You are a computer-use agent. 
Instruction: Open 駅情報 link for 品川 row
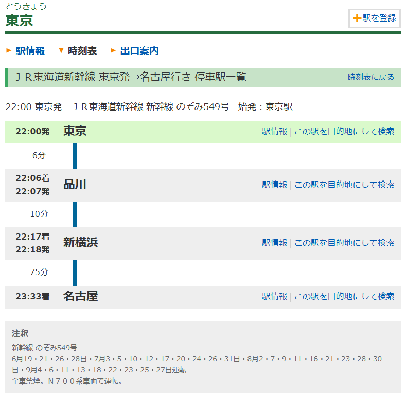click(274, 185)
